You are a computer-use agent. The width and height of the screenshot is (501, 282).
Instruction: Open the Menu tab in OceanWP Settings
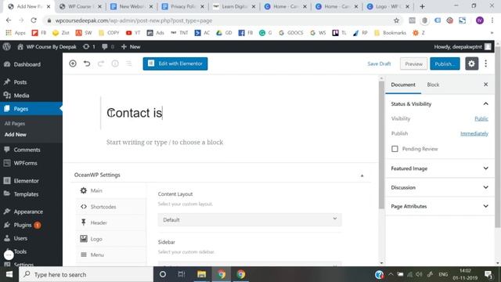[x=111, y=255]
